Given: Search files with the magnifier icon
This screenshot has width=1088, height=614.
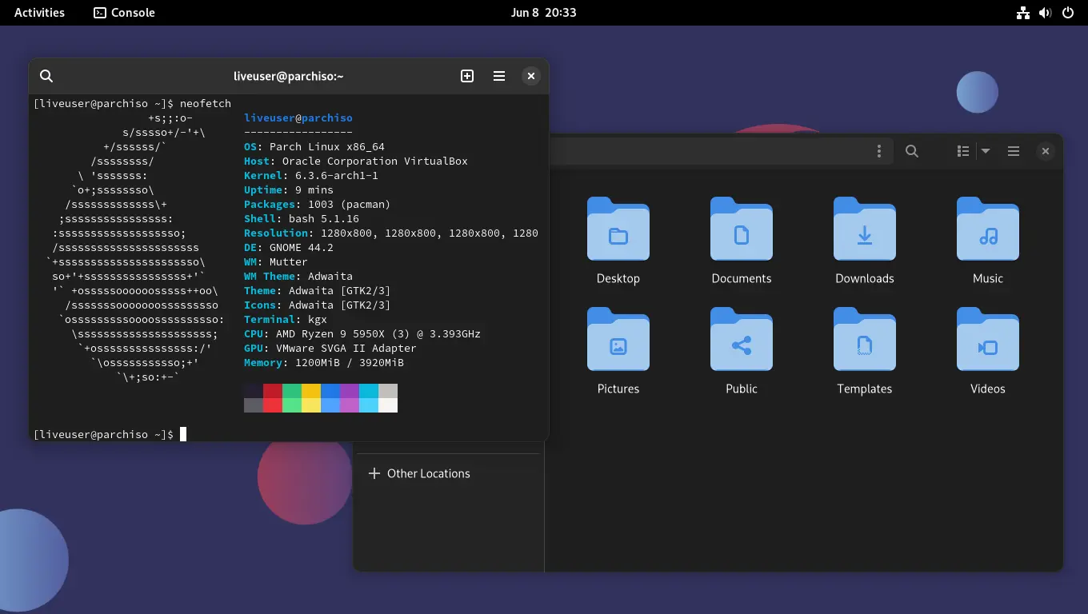Looking at the screenshot, I should pos(911,151).
